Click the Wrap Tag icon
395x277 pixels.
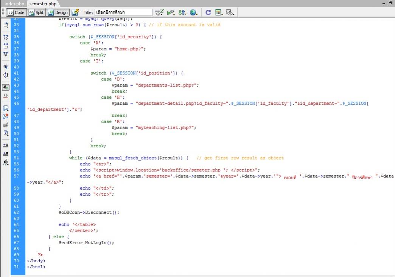(x=6, y=125)
